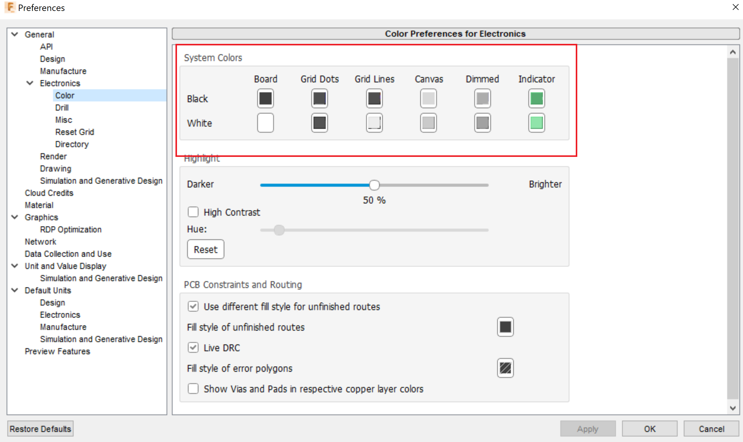This screenshot has height=442, width=743.
Task: Open the Preview Features page
Action: [57, 351]
